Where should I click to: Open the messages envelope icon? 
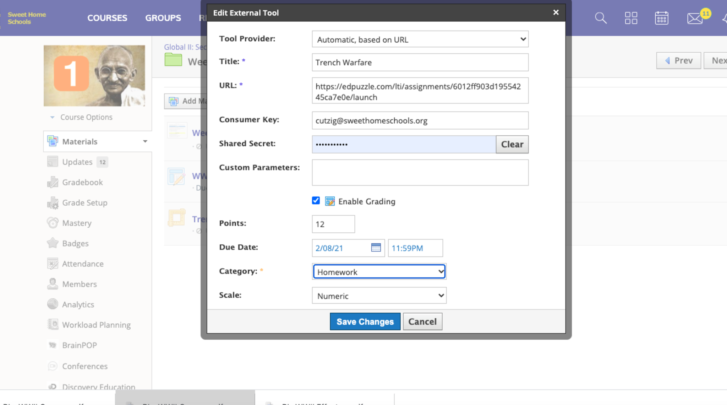695,18
